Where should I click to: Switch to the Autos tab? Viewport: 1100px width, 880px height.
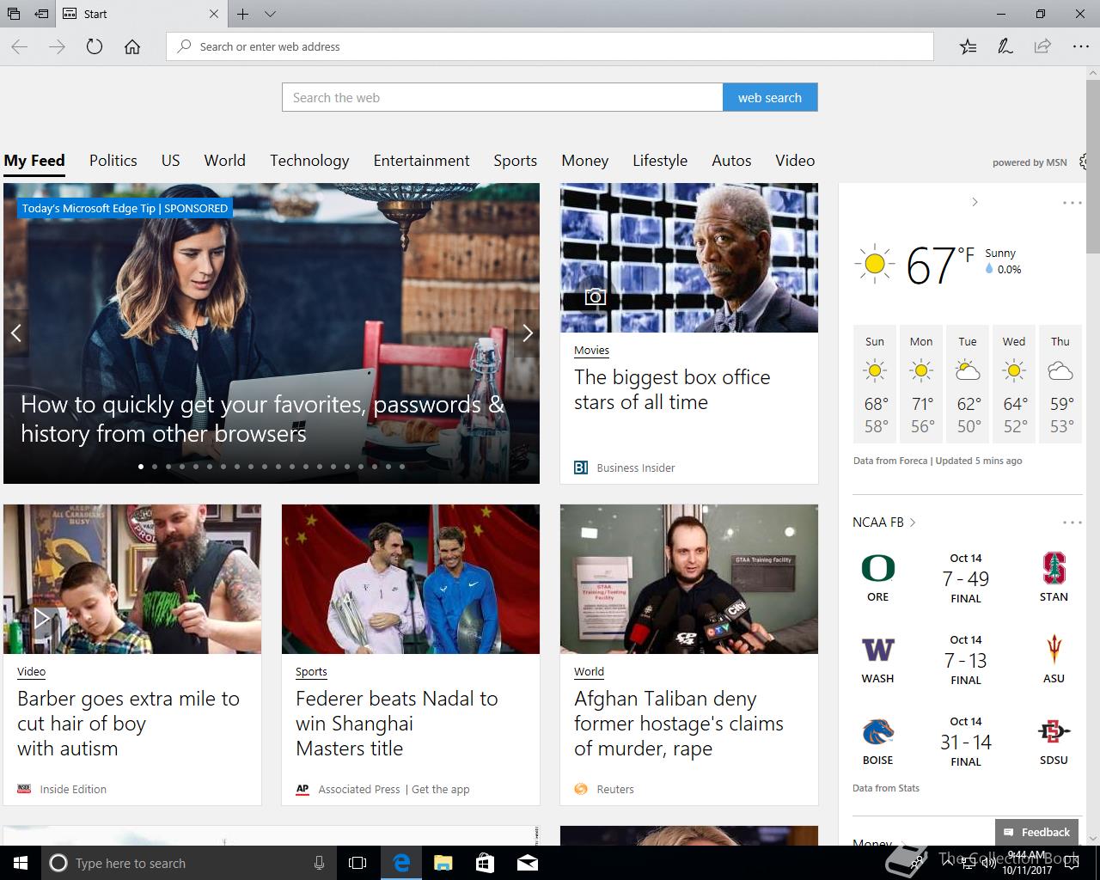pos(731,161)
